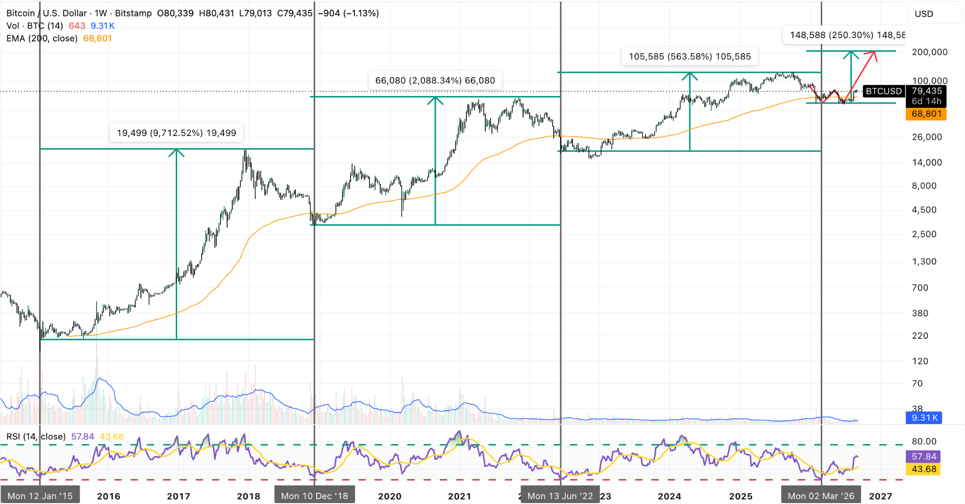Click the 80.00 RSI axis level
Image resolution: width=965 pixels, height=504 pixels.
click(x=924, y=441)
